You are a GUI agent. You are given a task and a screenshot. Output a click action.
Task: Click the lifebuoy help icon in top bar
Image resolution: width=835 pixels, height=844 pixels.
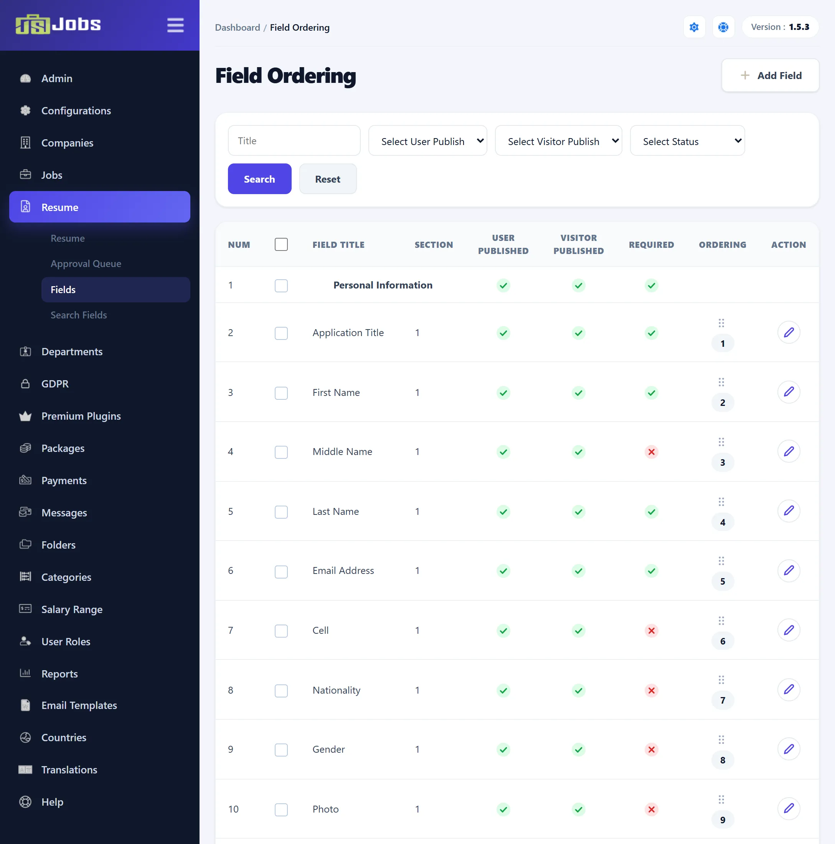pos(723,27)
